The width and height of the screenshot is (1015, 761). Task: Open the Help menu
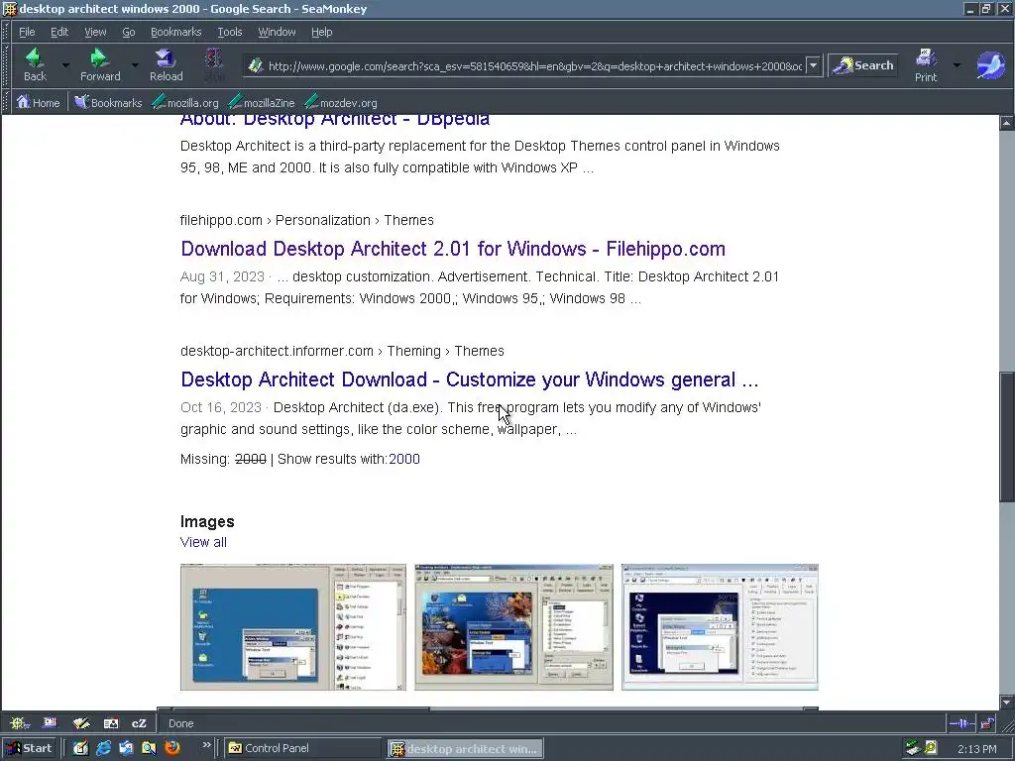point(321,32)
